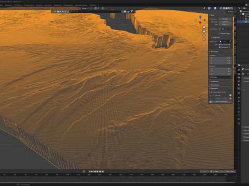
Task: Open the Physics properties tab icon
Action: (239, 108)
